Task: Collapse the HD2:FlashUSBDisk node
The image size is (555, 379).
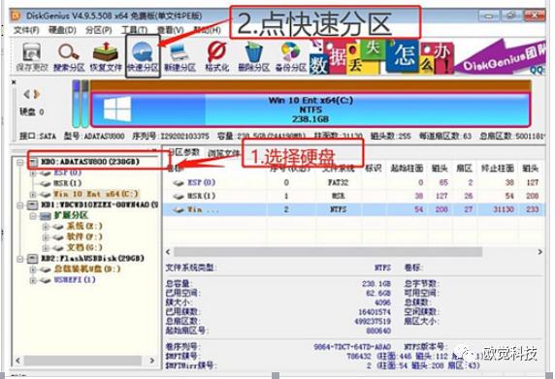Action: point(20,259)
